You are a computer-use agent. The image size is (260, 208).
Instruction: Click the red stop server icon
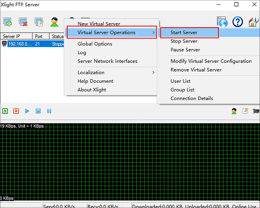click(16, 111)
